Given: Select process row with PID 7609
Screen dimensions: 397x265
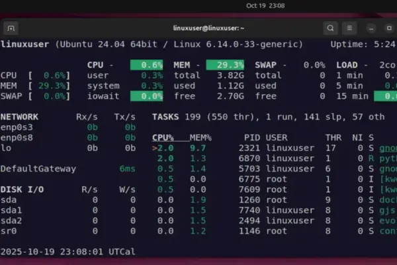Looking at the screenshot, I should tap(275, 189).
